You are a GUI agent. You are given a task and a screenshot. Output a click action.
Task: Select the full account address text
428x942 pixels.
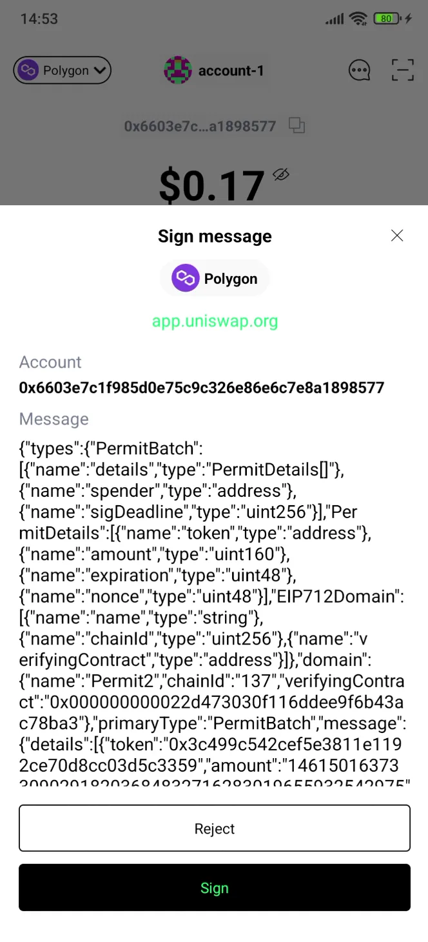(202, 388)
